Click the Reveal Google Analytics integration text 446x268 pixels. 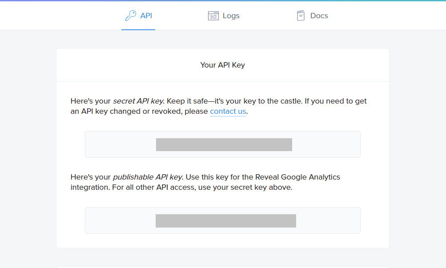pyautogui.click(x=297, y=177)
